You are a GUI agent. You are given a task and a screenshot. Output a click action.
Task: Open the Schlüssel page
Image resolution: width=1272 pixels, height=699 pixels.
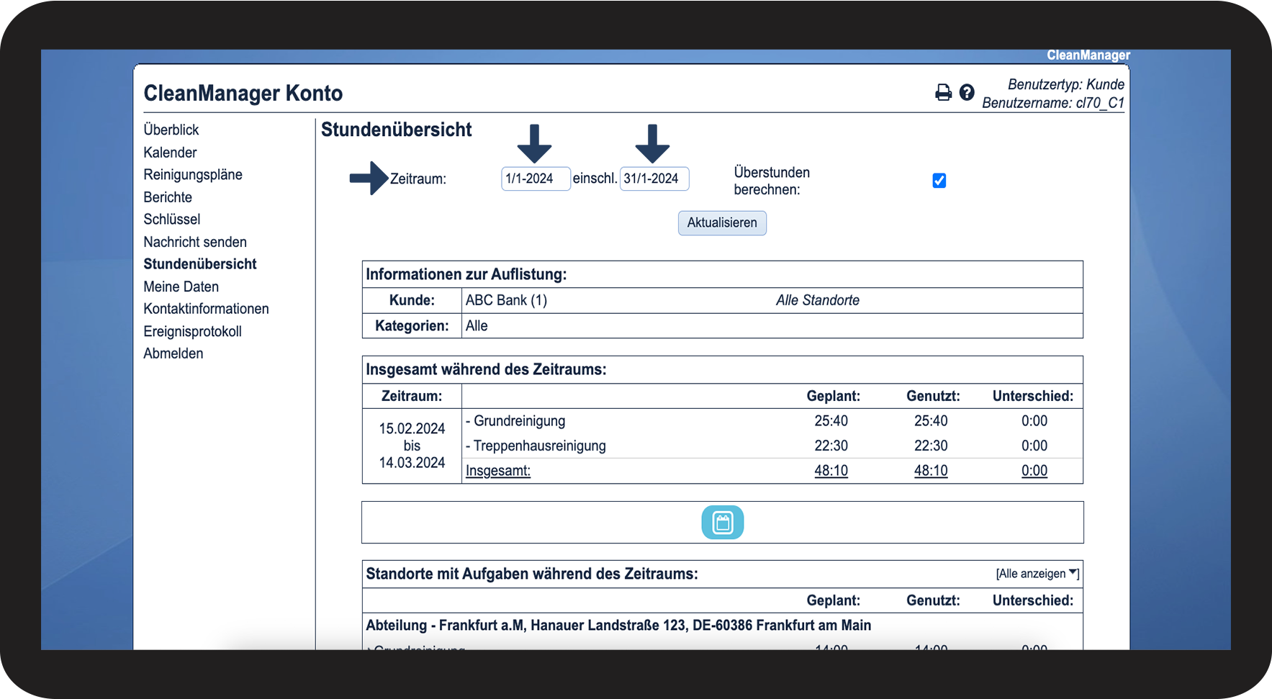(x=171, y=220)
